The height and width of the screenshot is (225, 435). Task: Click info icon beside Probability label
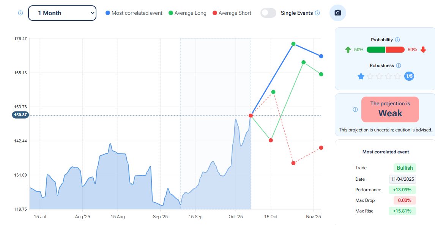397,40
